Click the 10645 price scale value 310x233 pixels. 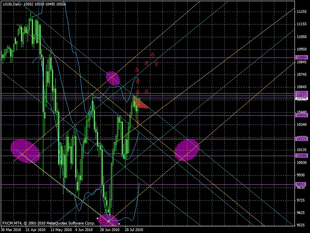(302, 87)
